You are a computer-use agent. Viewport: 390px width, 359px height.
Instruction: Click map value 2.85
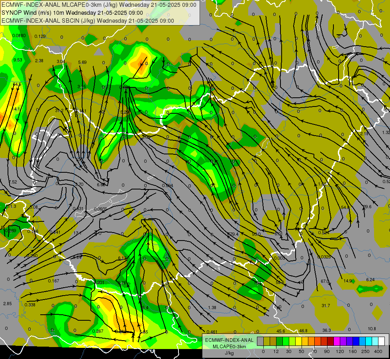tap(8, 304)
